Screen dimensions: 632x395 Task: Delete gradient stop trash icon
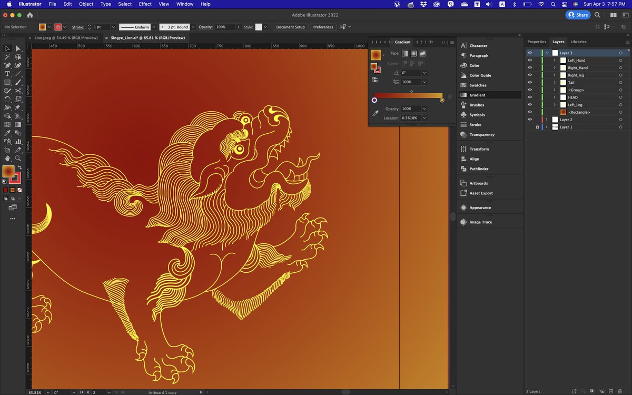(x=450, y=96)
